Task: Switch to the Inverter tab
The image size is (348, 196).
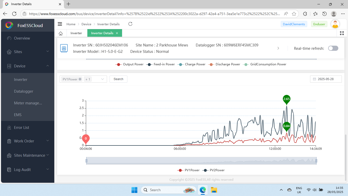Action: [76, 33]
